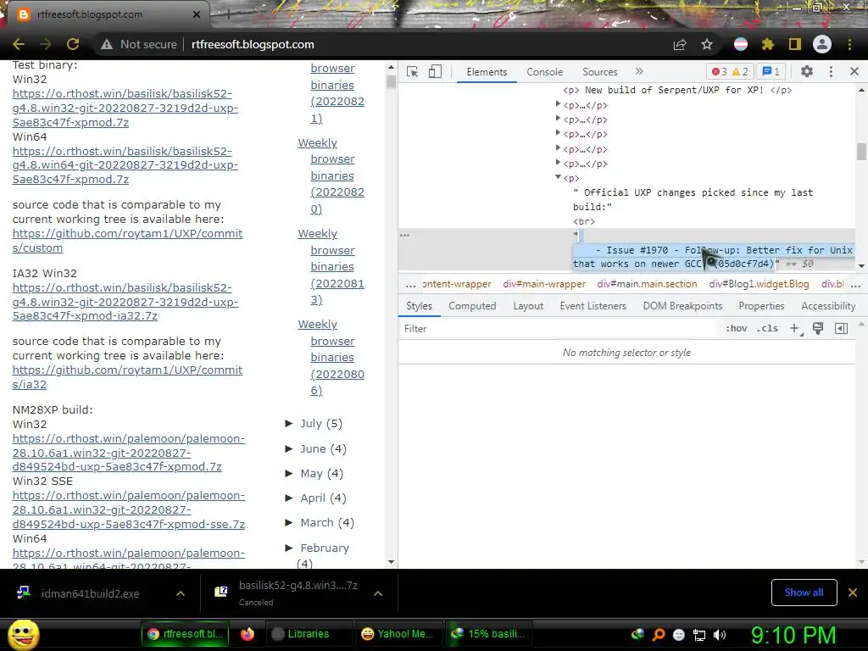Viewport: 868px width, 651px height.
Task: Open the Accessibility tab
Action: click(828, 306)
